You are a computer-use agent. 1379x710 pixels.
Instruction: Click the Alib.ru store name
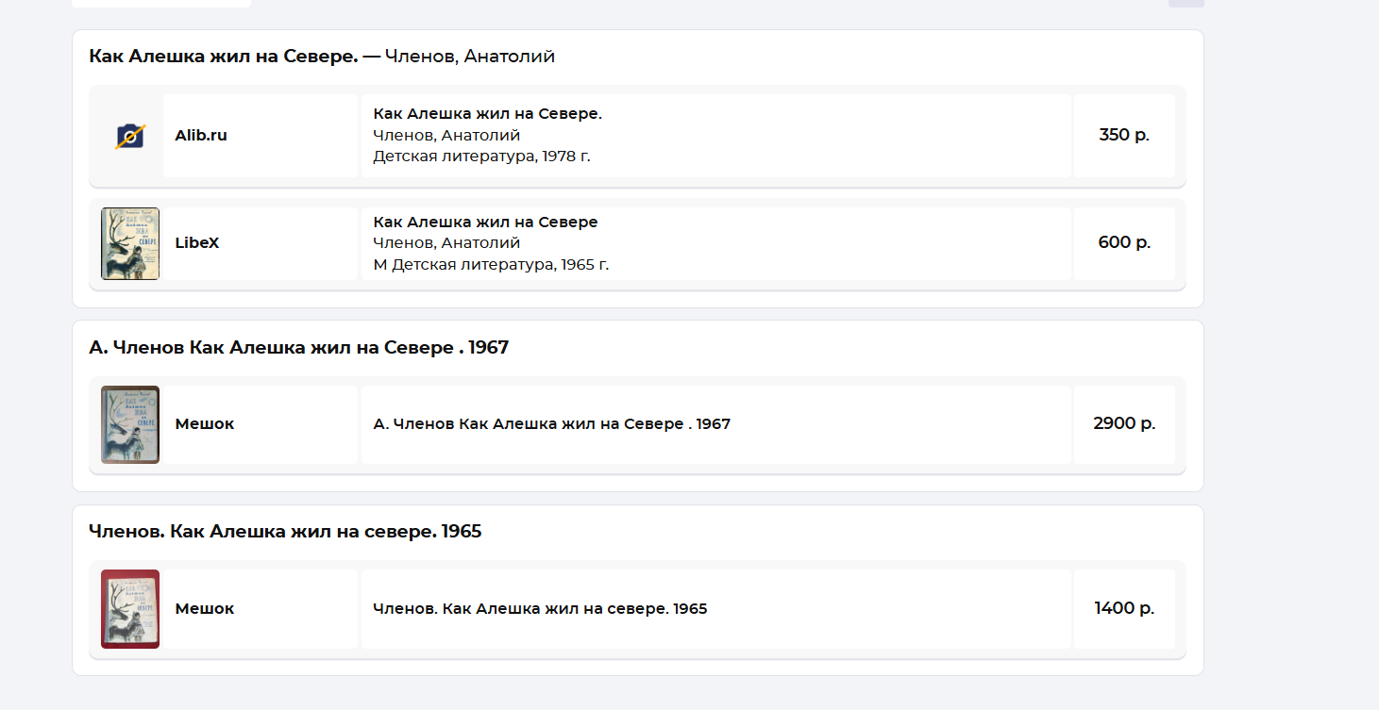pos(201,135)
